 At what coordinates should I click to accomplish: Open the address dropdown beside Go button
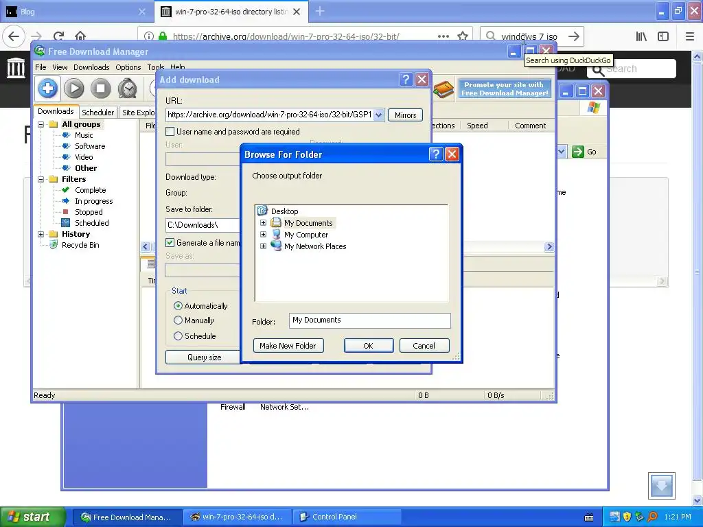[562, 152]
